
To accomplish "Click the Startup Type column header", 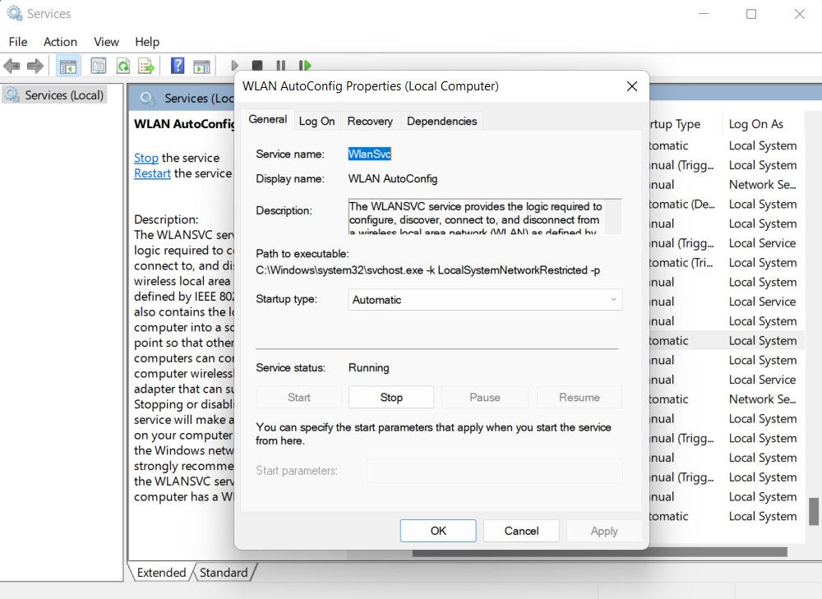I will point(674,124).
